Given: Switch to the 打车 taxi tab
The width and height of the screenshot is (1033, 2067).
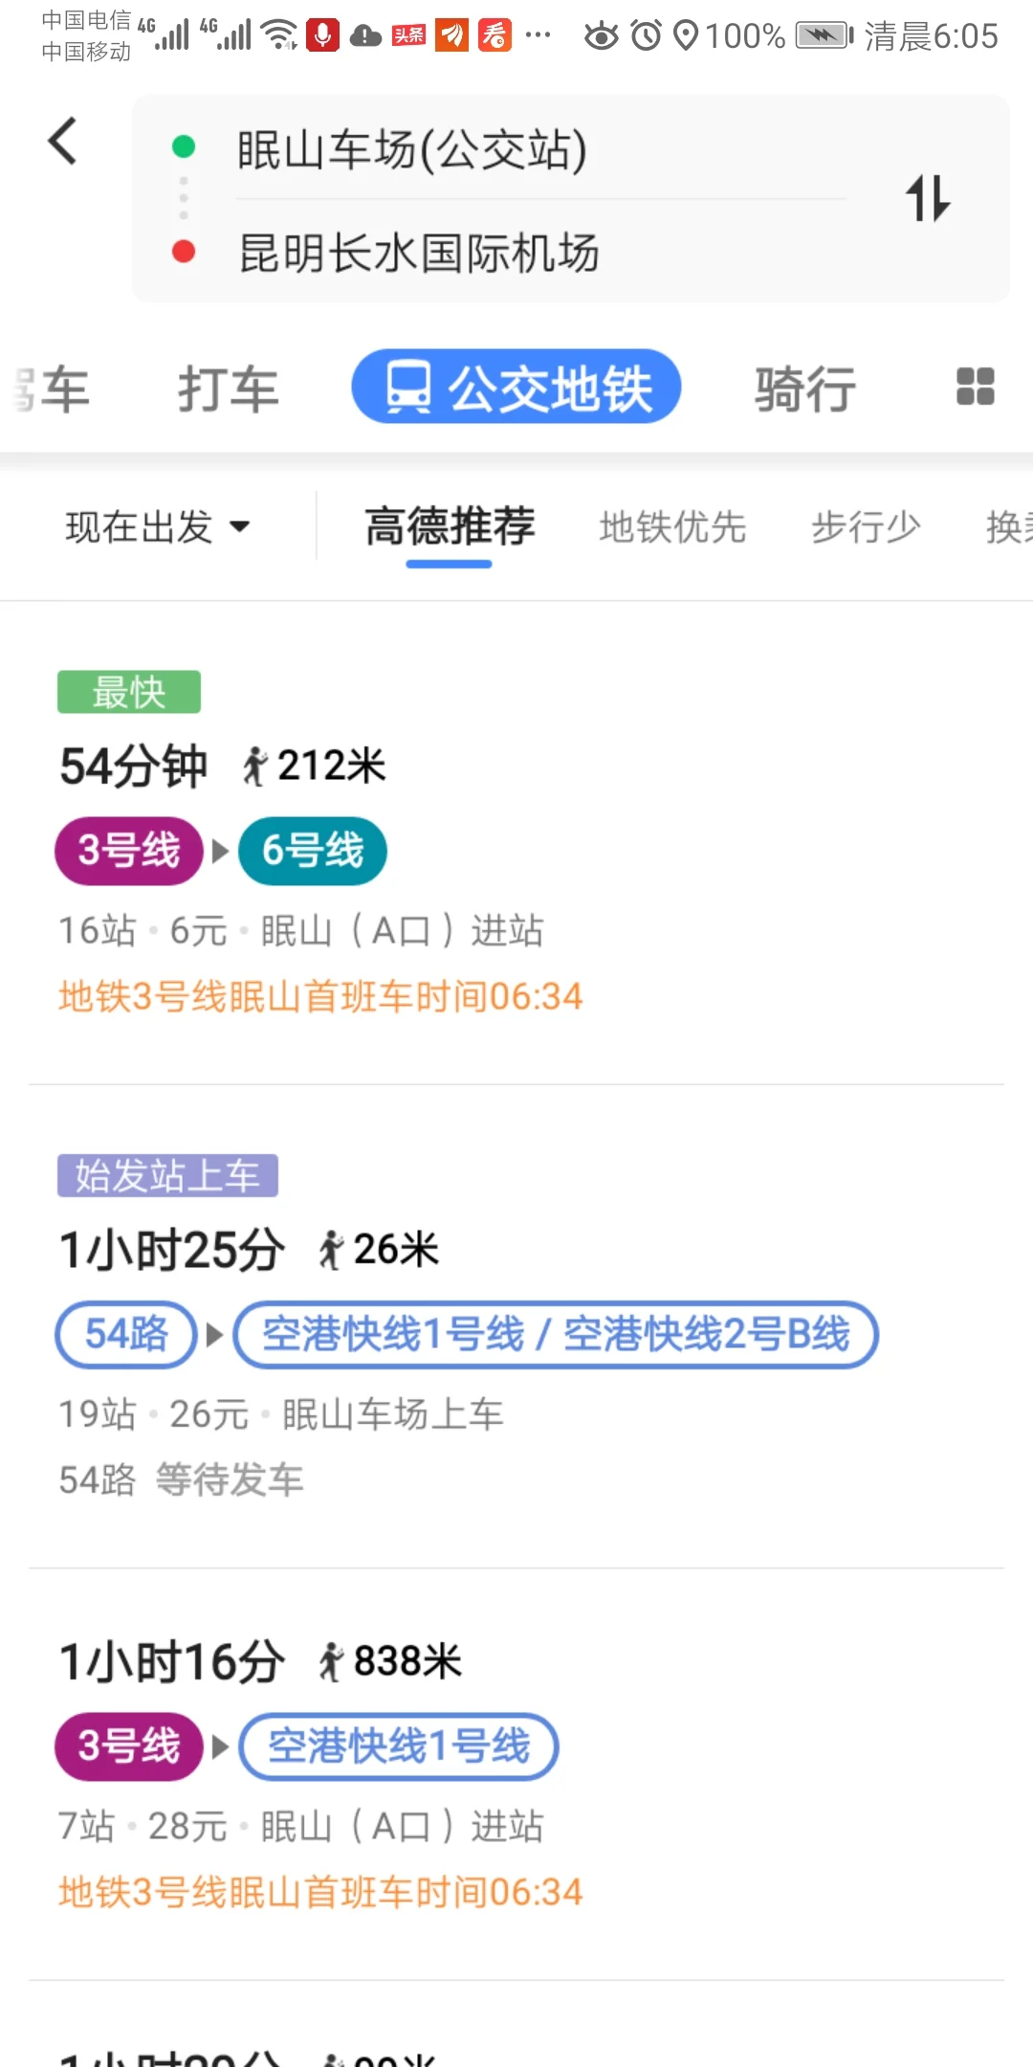Looking at the screenshot, I should click(227, 387).
